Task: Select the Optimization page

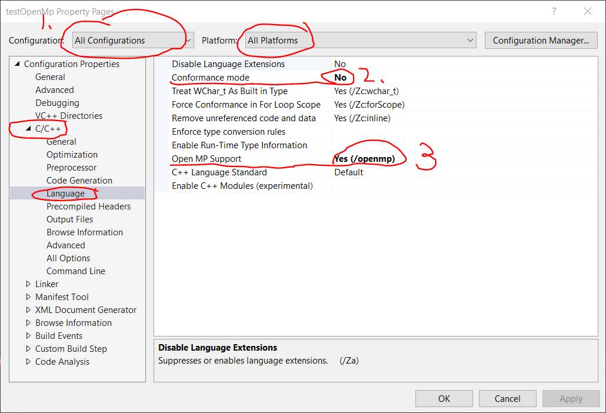Action: (x=72, y=154)
